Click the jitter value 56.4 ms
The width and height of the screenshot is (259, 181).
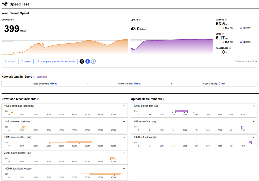coord(228,42)
